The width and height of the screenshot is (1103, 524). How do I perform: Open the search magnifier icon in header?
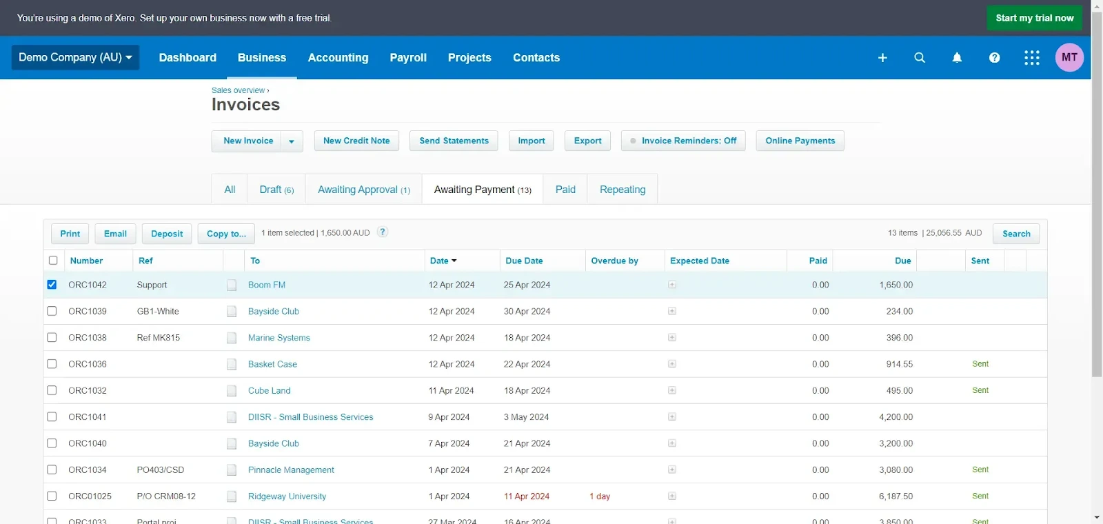pyautogui.click(x=920, y=58)
